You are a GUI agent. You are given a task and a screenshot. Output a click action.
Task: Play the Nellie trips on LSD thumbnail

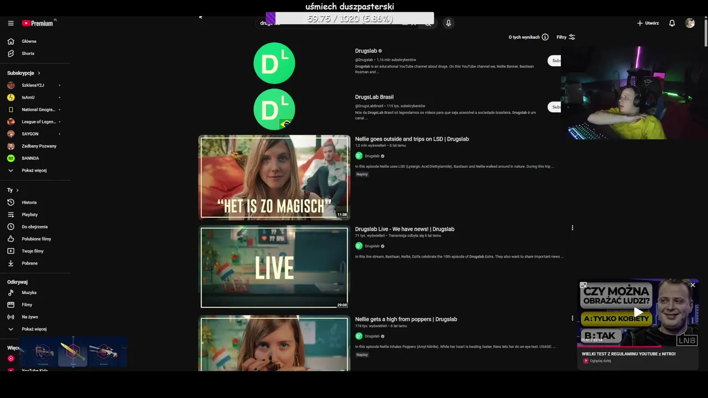tap(274, 177)
